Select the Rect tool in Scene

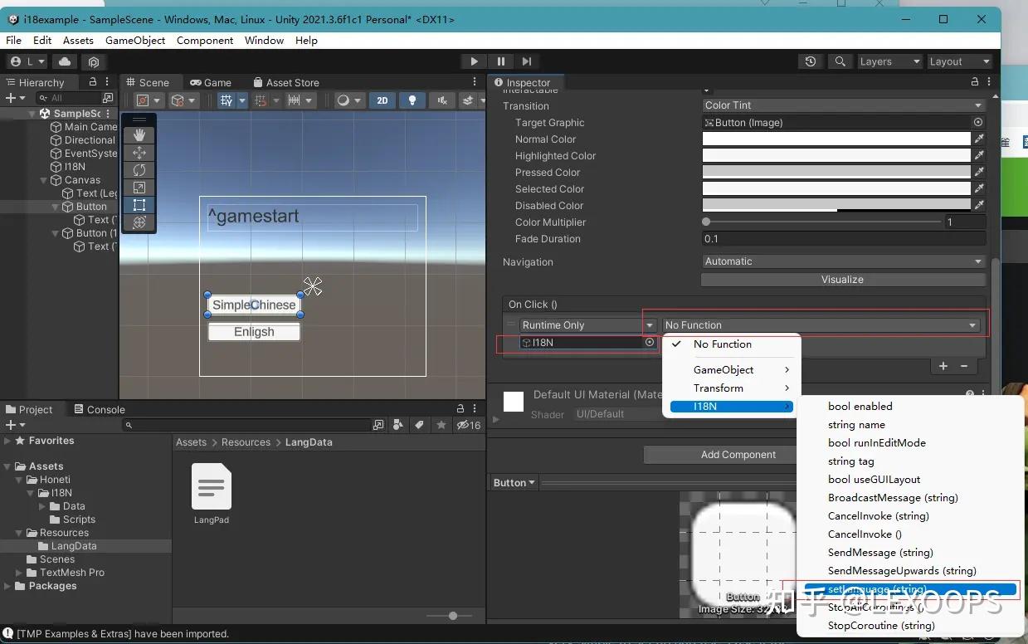(139, 205)
